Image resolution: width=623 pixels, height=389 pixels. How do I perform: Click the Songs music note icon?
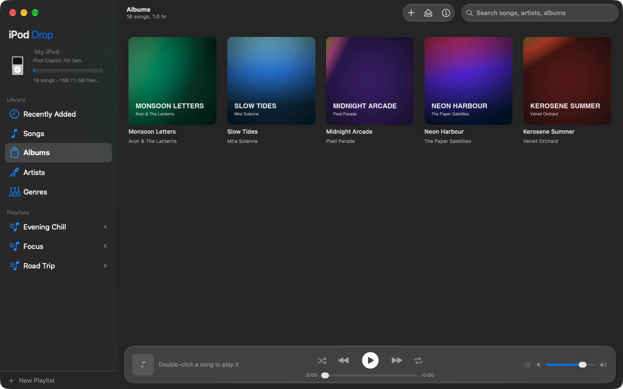pos(15,134)
